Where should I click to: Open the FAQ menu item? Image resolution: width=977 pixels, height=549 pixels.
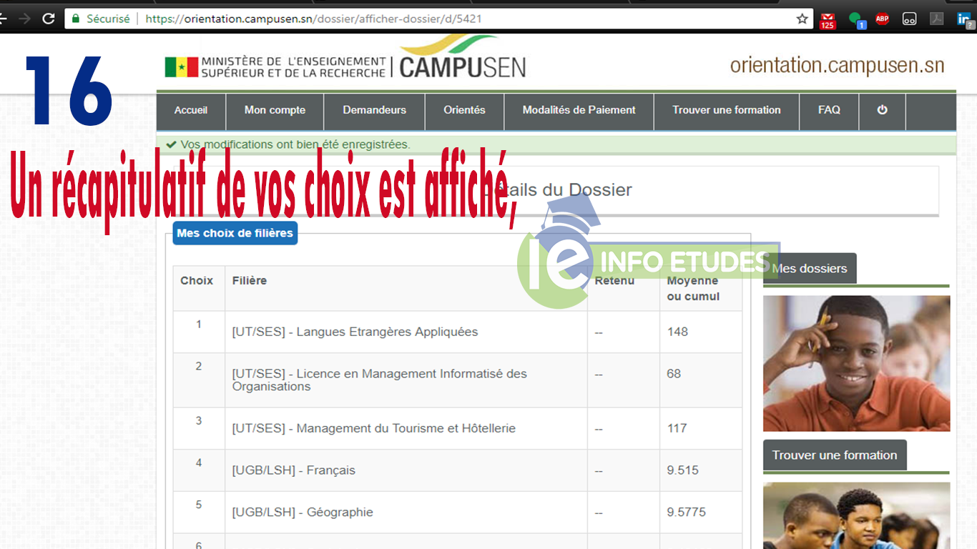pos(829,110)
